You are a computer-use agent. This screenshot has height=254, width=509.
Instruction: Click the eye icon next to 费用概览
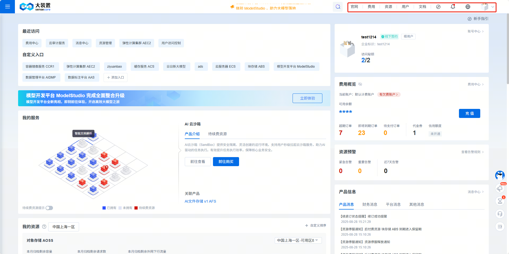(360, 84)
